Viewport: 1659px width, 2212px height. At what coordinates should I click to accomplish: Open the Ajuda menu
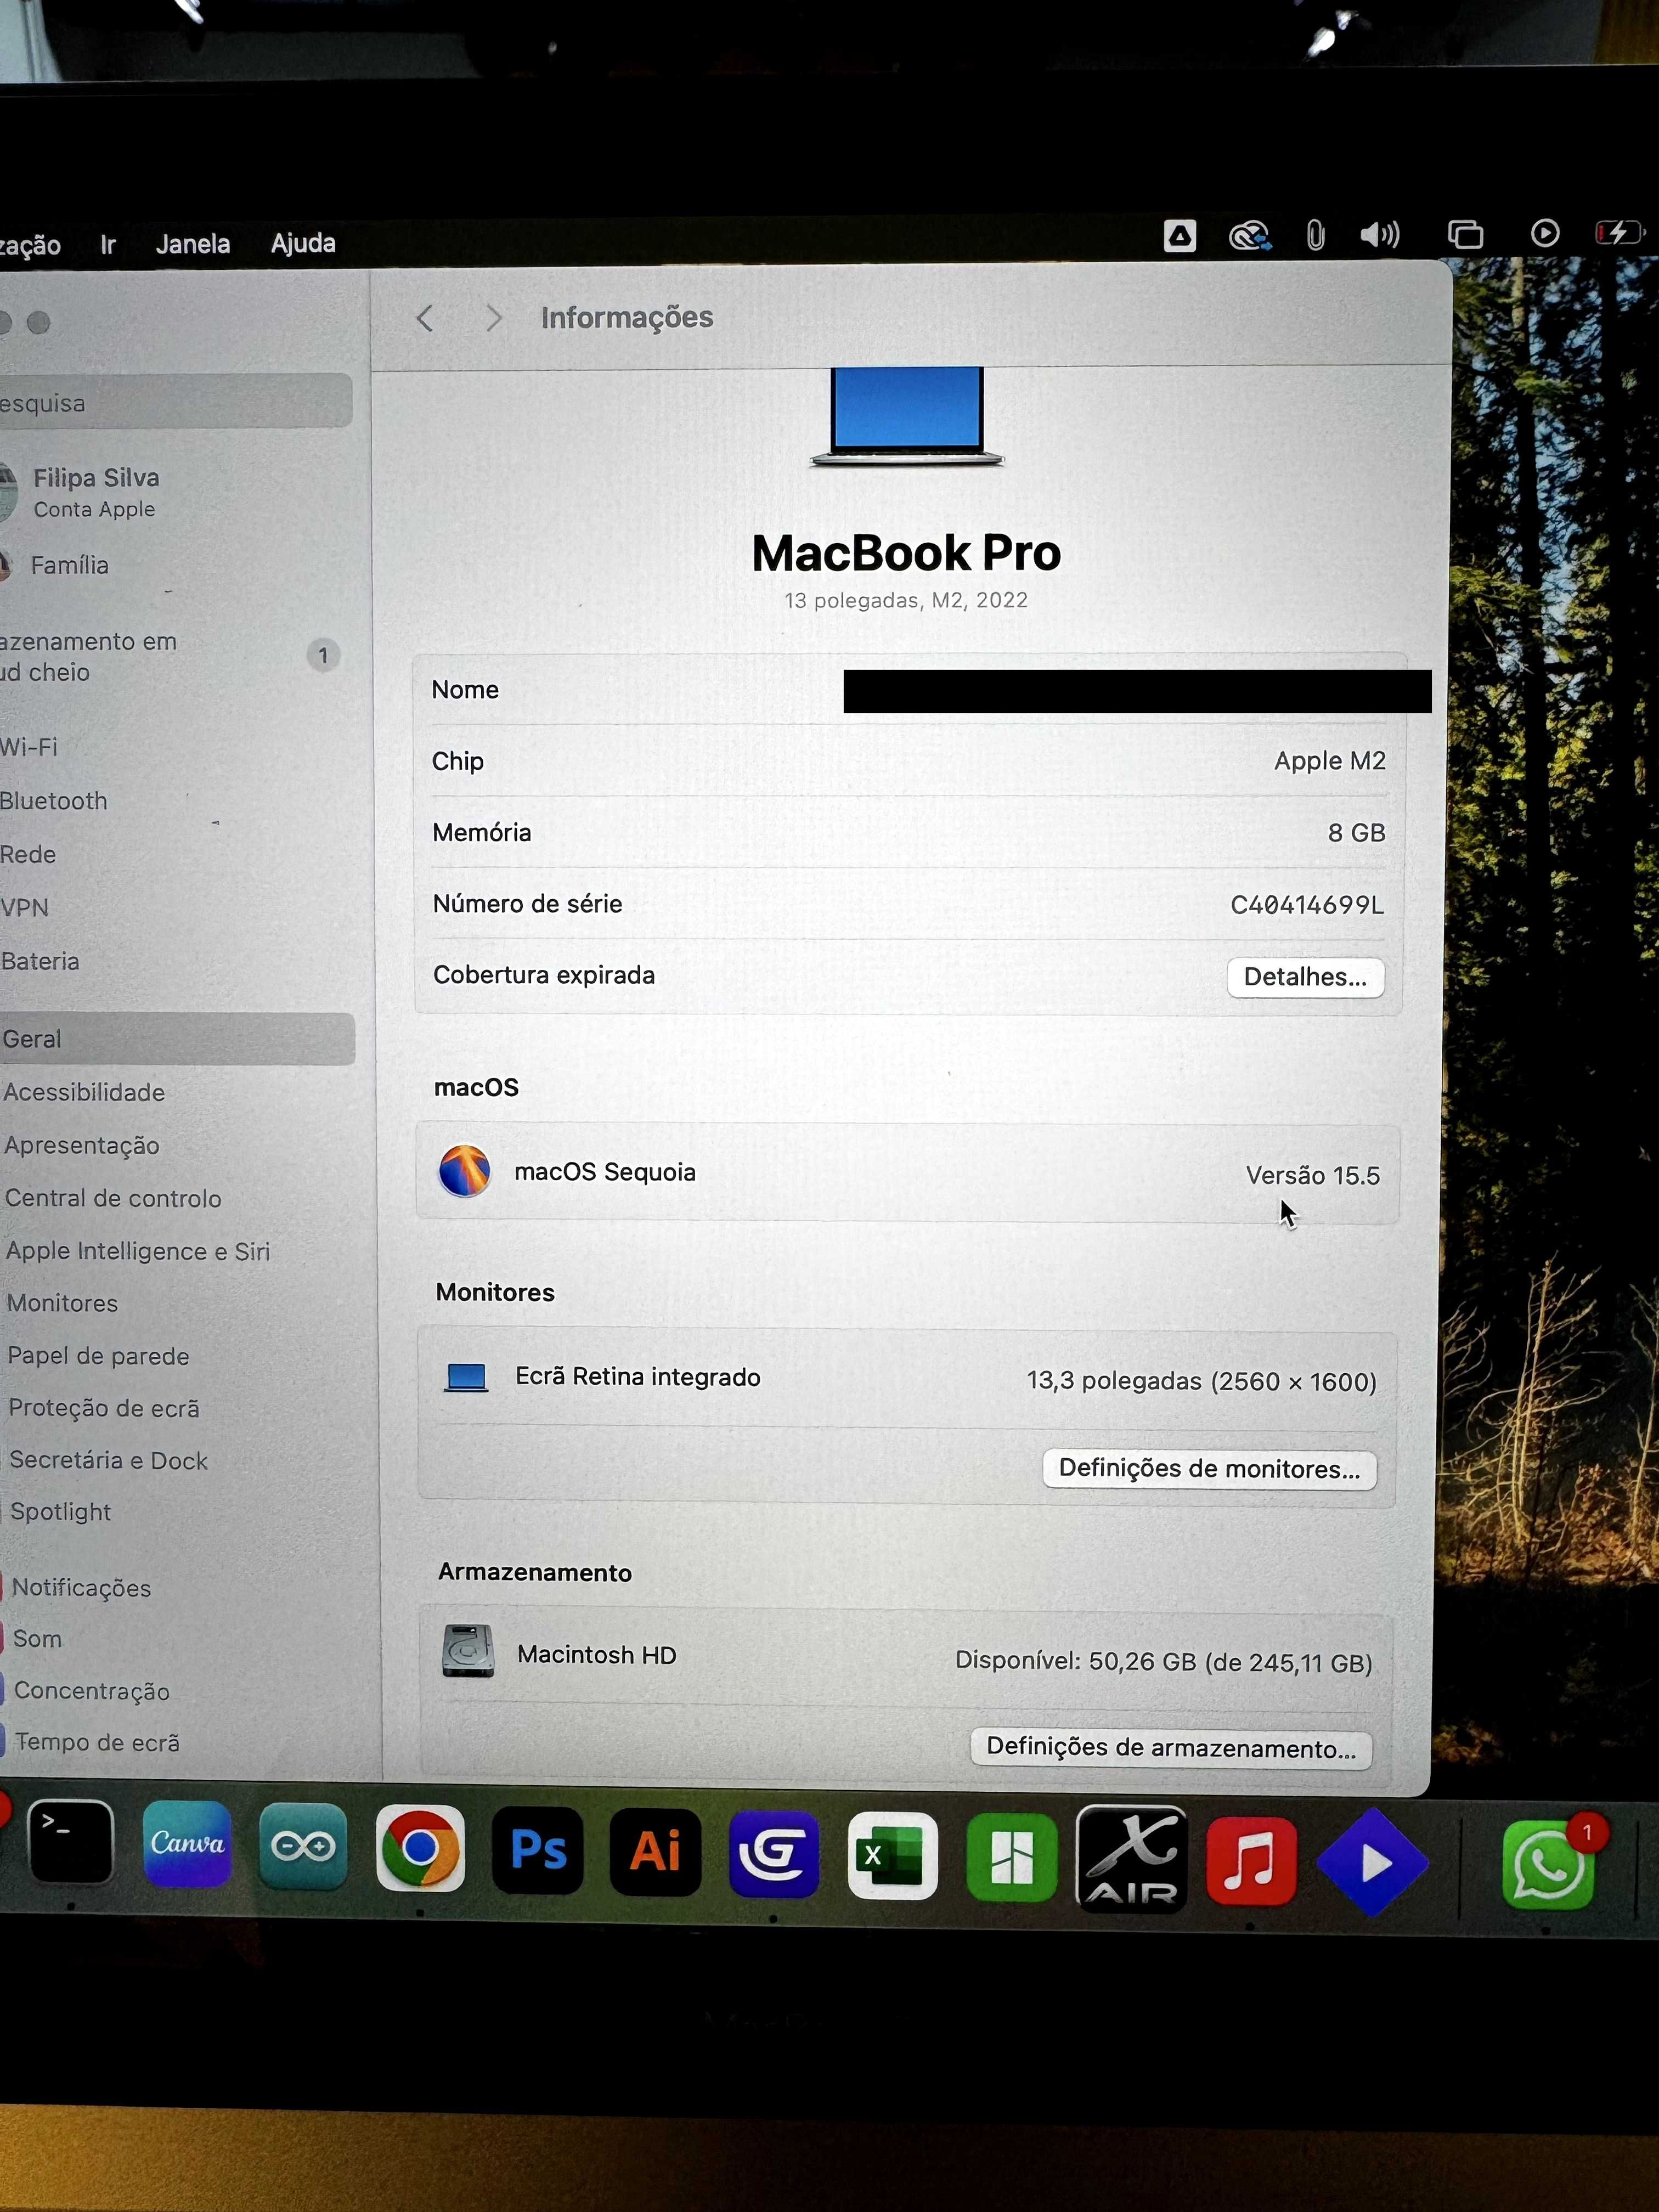(x=303, y=243)
